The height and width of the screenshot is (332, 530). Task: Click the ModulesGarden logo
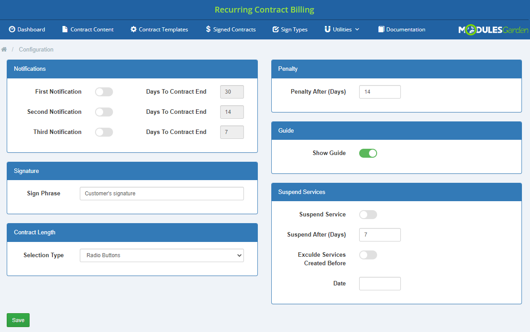(493, 30)
